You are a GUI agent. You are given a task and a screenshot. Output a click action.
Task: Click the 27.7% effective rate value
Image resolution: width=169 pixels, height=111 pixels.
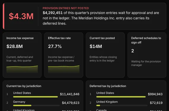tap(55, 46)
